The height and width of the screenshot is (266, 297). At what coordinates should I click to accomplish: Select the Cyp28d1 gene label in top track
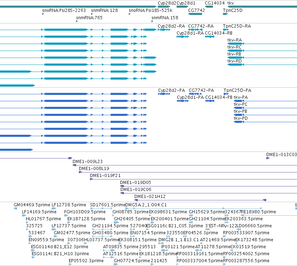tap(186, 3)
